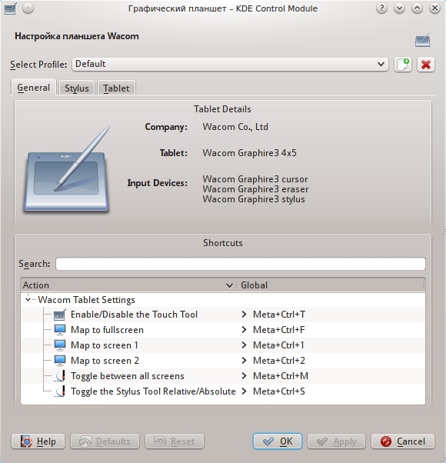The image size is (446, 463).
Task: Click the Meta+Ctrl+T shortcut text
Action: (279, 315)
